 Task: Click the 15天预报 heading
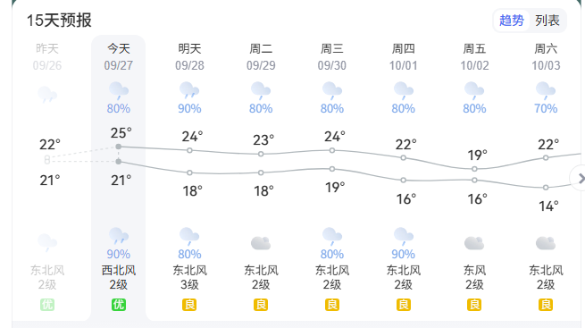[59, 21]
